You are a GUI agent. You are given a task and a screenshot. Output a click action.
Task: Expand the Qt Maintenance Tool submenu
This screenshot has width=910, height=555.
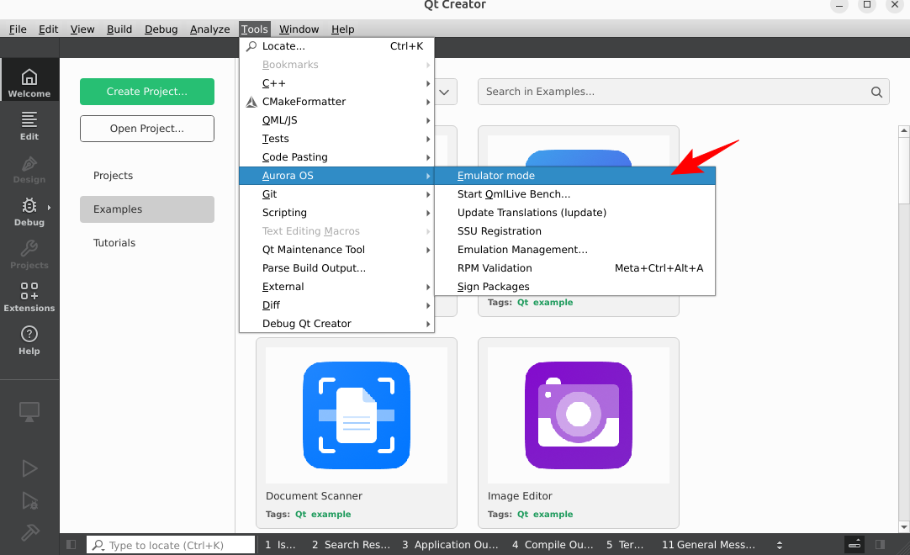[x=336, y=250]
